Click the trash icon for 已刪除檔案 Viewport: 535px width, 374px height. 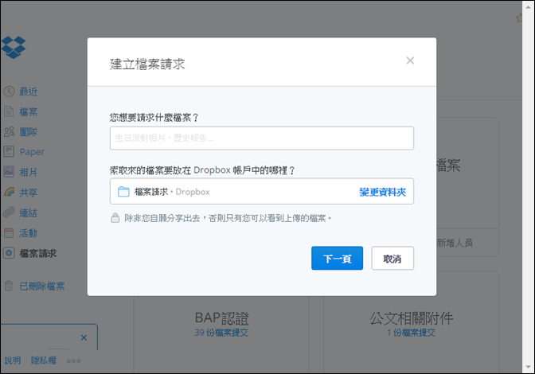click(9, 286)
